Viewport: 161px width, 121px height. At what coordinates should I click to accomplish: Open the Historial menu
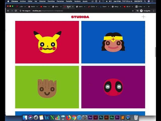42,1
